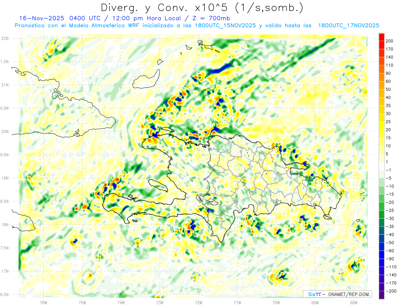397x307 pixels.
Task: Click the longitude label '76W'
Action: 43,302
